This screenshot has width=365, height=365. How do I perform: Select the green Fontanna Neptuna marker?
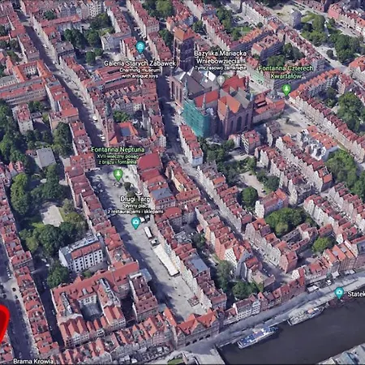pyautogui.click(x=118, y=174)
